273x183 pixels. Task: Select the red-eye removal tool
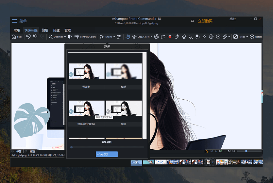point(170,37)
